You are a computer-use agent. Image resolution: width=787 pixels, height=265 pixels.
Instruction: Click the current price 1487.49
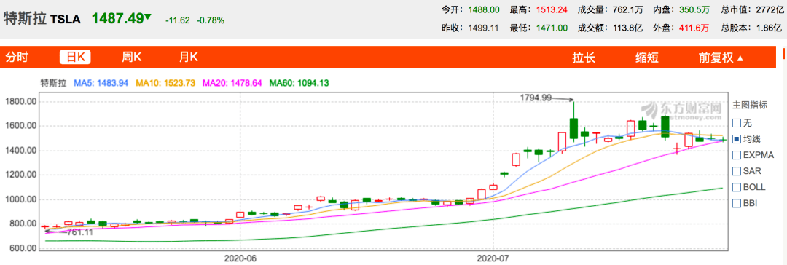117,18
